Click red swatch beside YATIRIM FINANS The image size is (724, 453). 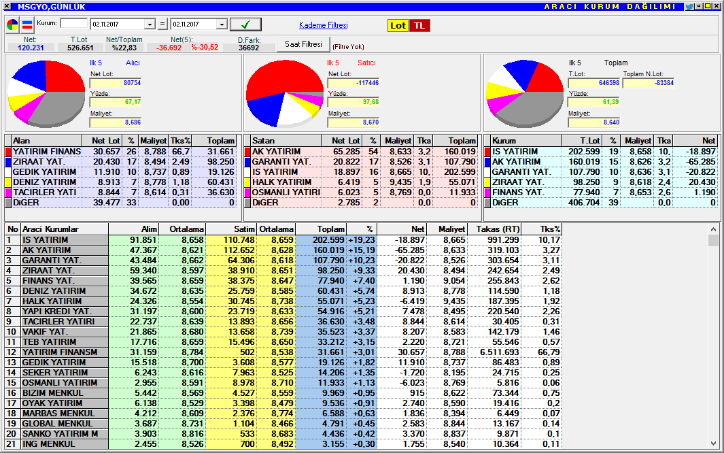(x=8, y=152)
